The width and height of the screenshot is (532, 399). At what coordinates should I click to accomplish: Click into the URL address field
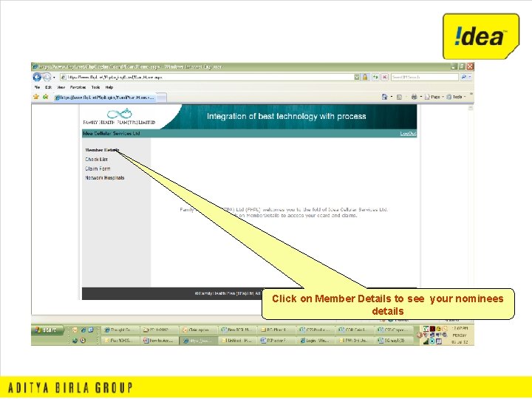click(x=207, y=77)
